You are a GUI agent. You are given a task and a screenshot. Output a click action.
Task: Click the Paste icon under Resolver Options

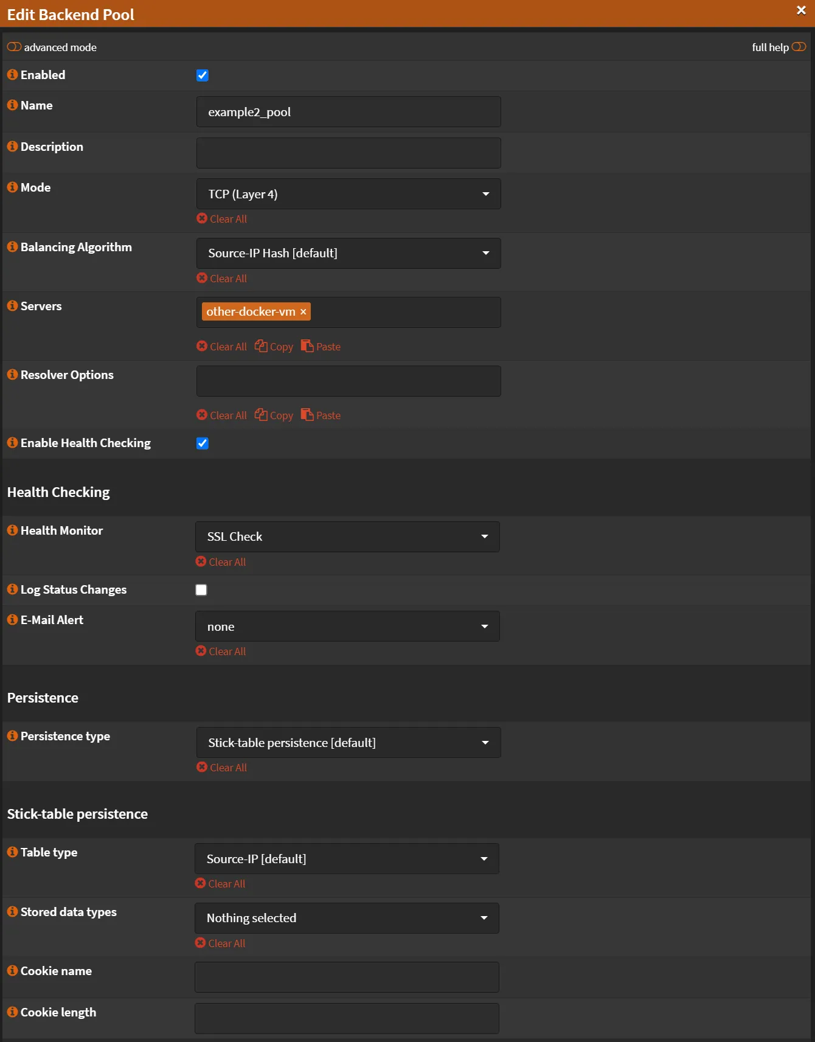[307, 415]
